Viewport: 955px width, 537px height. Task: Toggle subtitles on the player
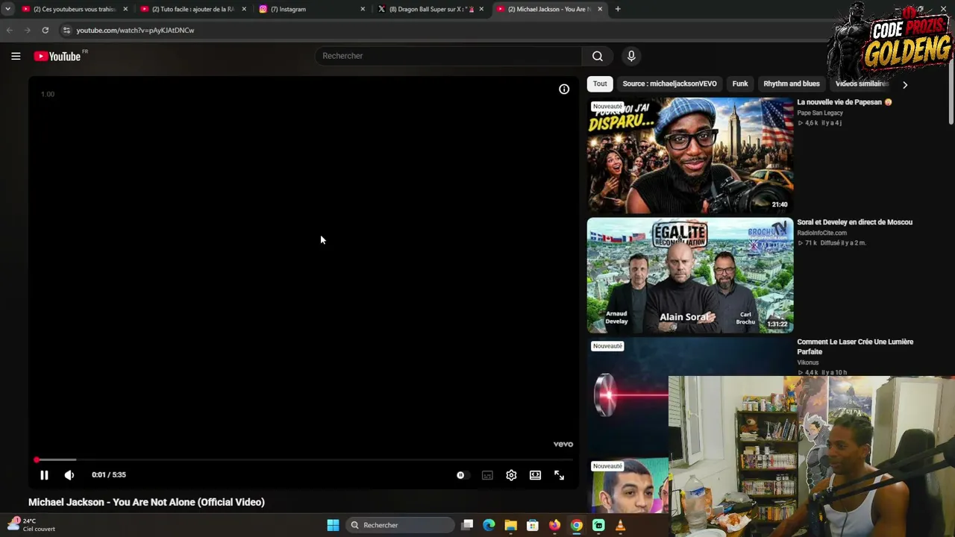click(487, 475)
